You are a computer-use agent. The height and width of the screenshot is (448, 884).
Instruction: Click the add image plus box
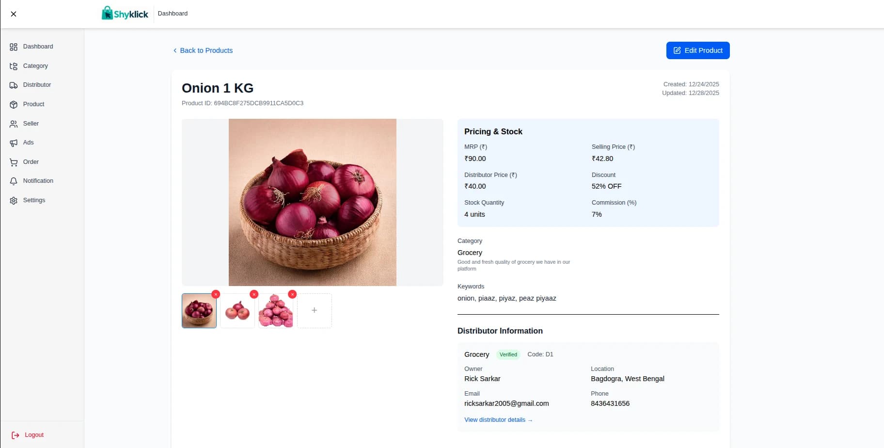point(315,311)
